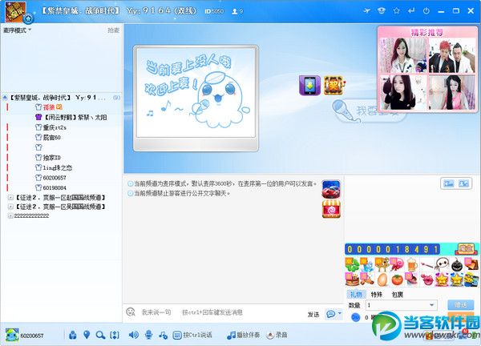Select user 重庆zt2s in the channel list

point(51,127)
